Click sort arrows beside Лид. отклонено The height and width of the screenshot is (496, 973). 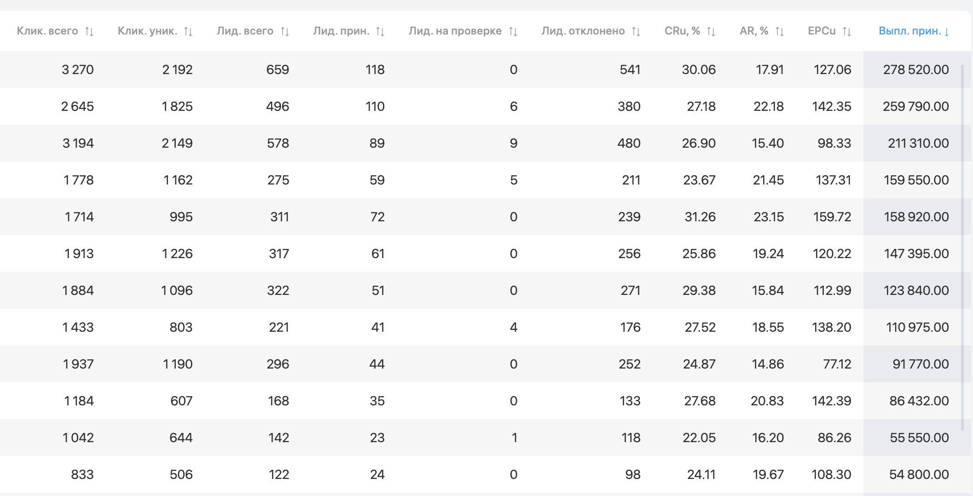tap(636, 31)
